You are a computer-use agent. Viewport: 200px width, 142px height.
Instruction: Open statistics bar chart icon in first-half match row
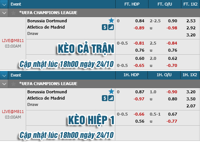pos(111,98)
